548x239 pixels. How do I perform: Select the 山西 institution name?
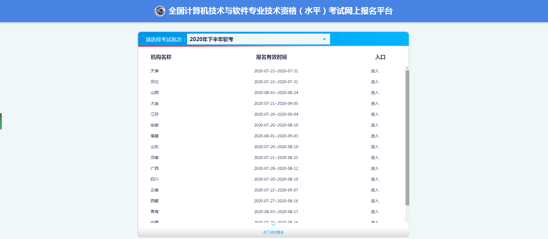click(x=154, y=93)
